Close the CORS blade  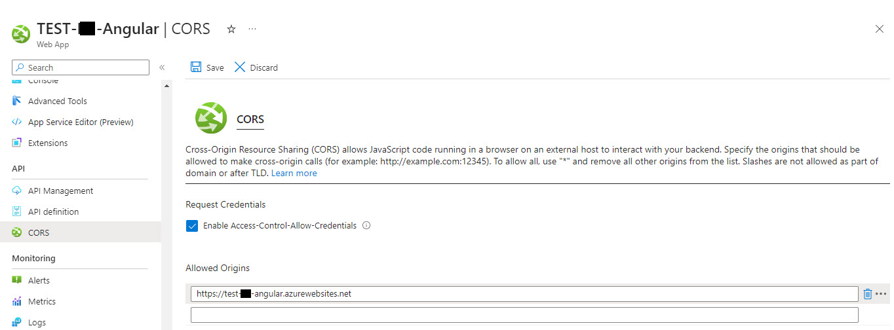pyautogui.click(x=880, y=29)
